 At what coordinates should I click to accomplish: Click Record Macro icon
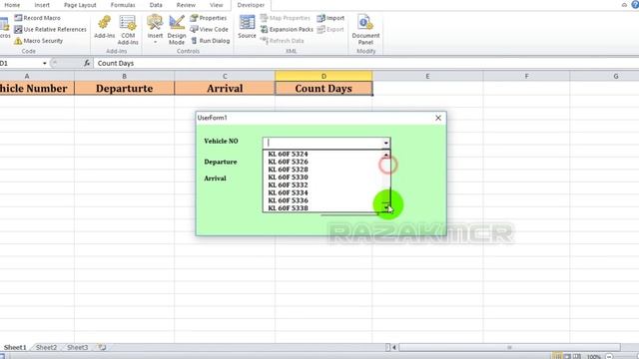click(x=18, y=18)
